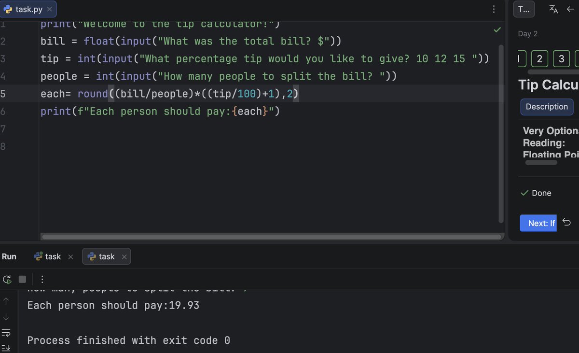
Task: Click line number 5 in gutter
Action: [3, 94]
